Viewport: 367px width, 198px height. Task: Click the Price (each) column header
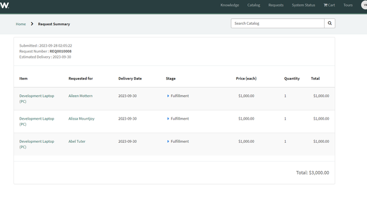246,78
